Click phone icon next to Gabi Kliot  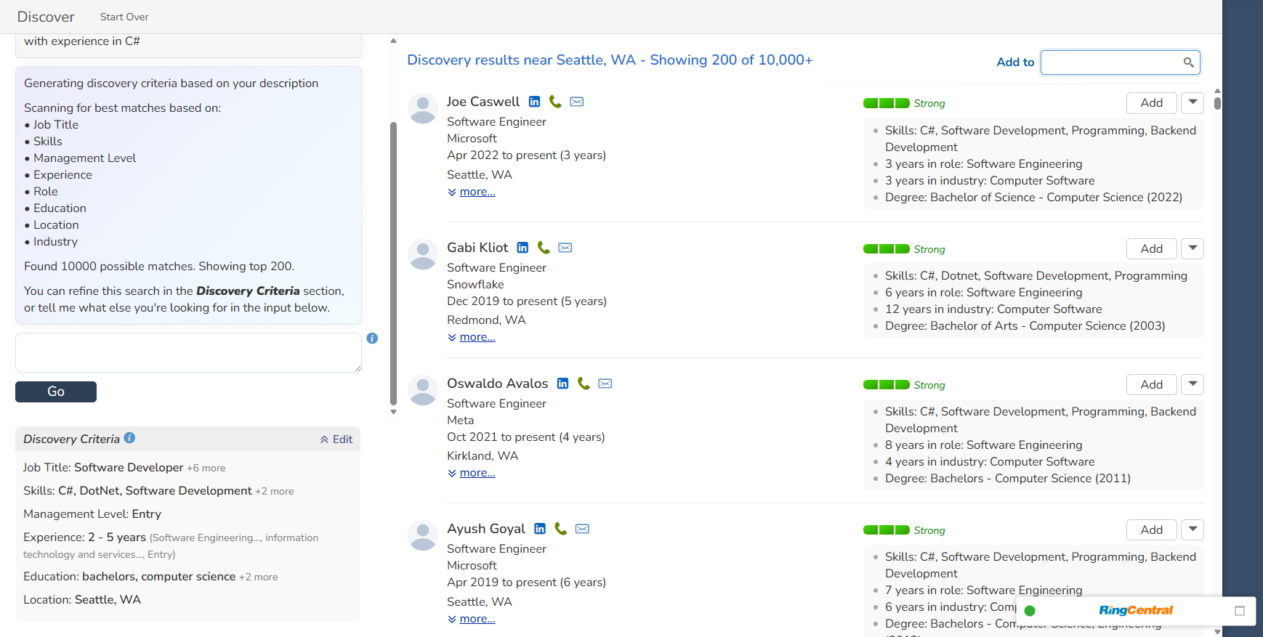point(543,248)
